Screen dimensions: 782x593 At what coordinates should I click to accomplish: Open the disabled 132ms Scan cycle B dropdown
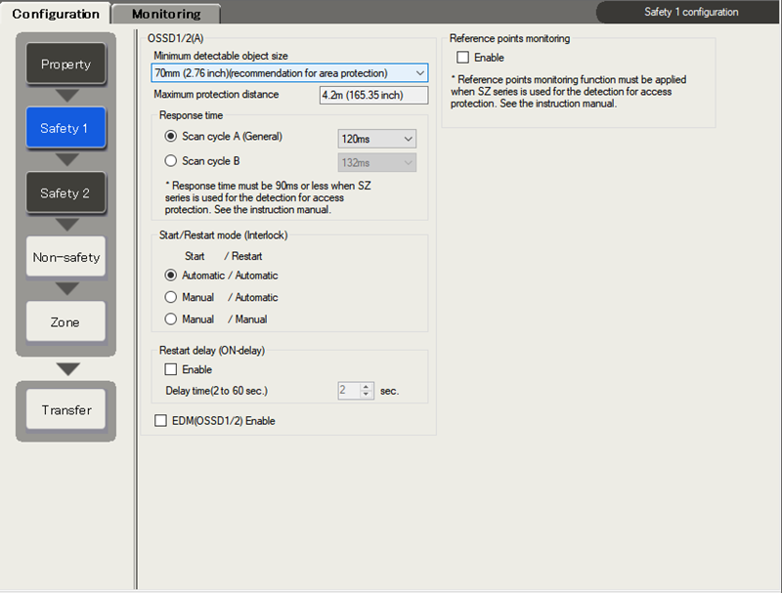[377, 163]
